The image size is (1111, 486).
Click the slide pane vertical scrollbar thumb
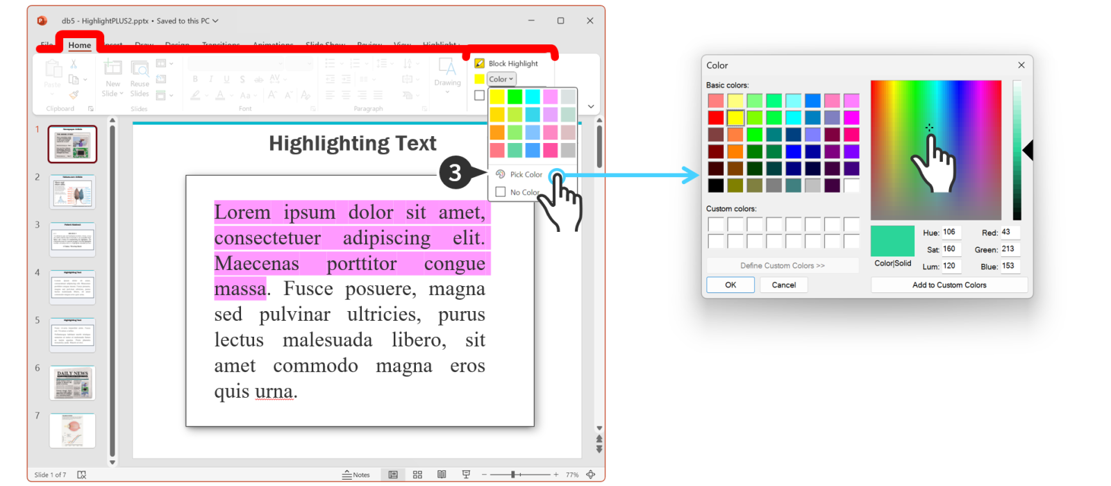[x=599, y=146]
